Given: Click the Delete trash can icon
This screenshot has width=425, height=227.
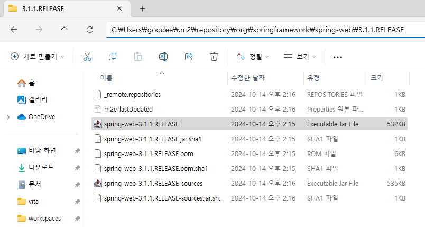Looking at the screenshot, I should click(214, 57).
